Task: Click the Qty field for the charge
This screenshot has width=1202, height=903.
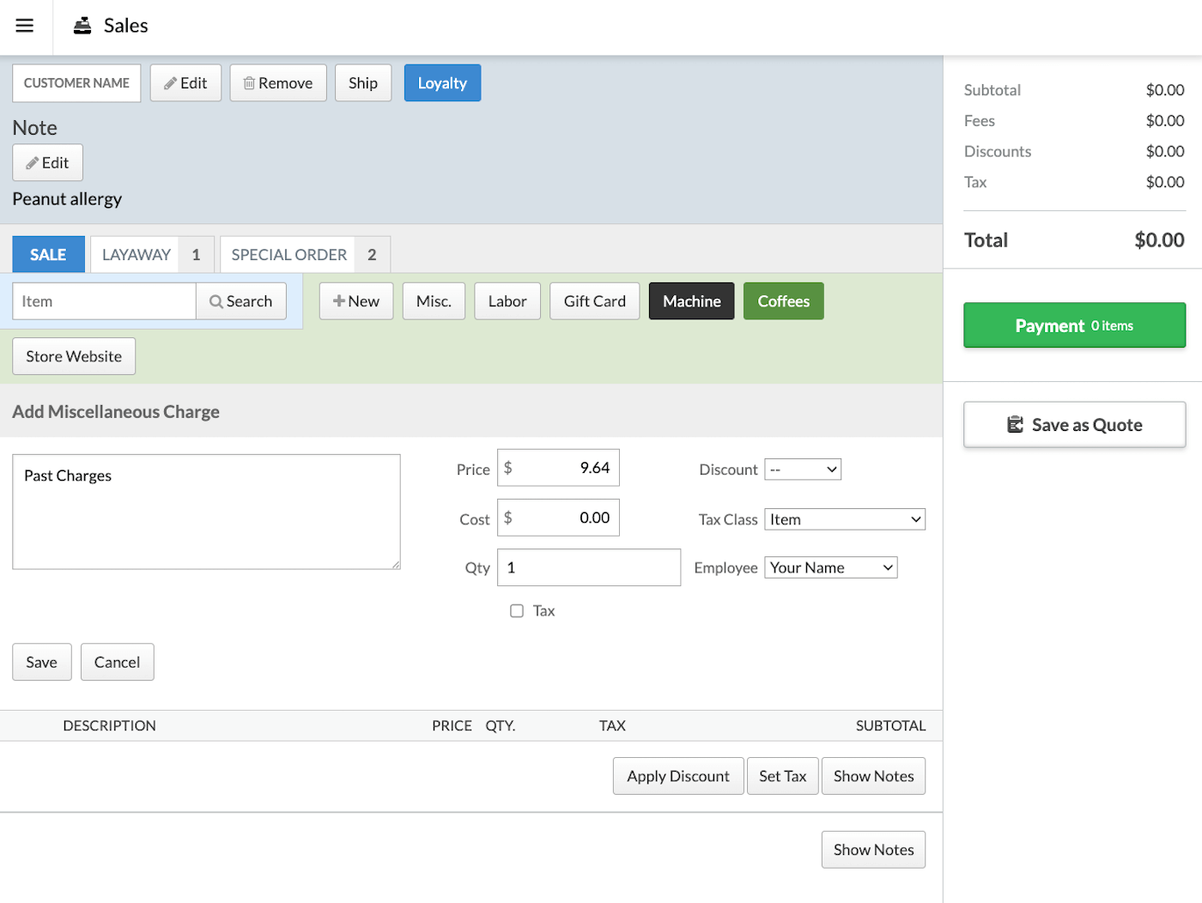Action: pyautogui.click(x=588, y=567)
